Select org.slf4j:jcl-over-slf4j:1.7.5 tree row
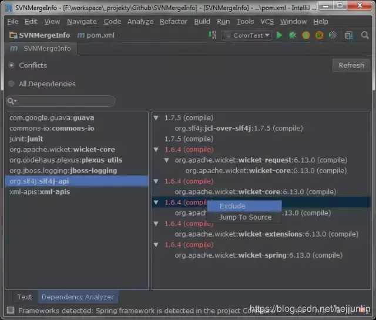Screen dimensions: 376x320 (239, 128)
